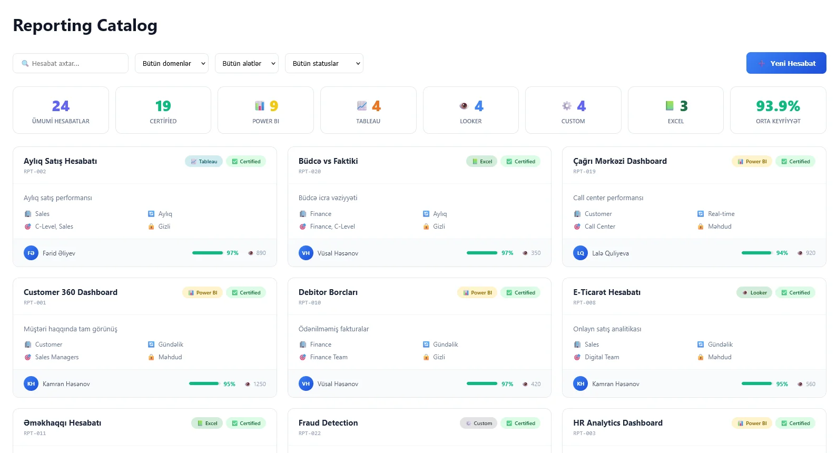This screenshot has height=453, width=837.
Task: Click Power BI tag on HR Analytics card
Action: pyautogui.click(x=752, y=424)
